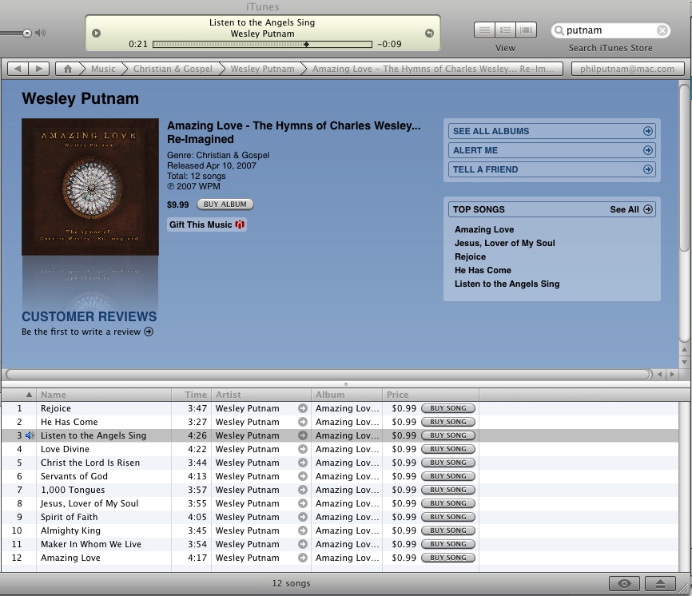Open Christian & Gospel breadcrumb

tap(173, 69)
